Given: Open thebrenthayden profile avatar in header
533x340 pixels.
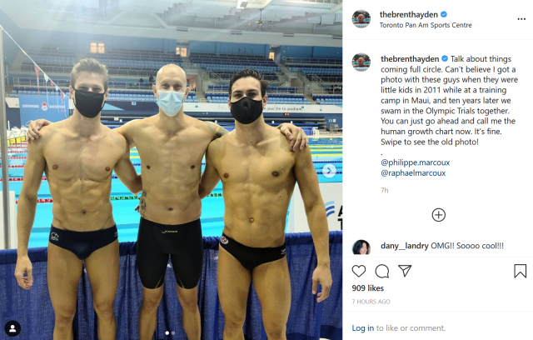Looking at the screenshot, I should pos(361,19).
